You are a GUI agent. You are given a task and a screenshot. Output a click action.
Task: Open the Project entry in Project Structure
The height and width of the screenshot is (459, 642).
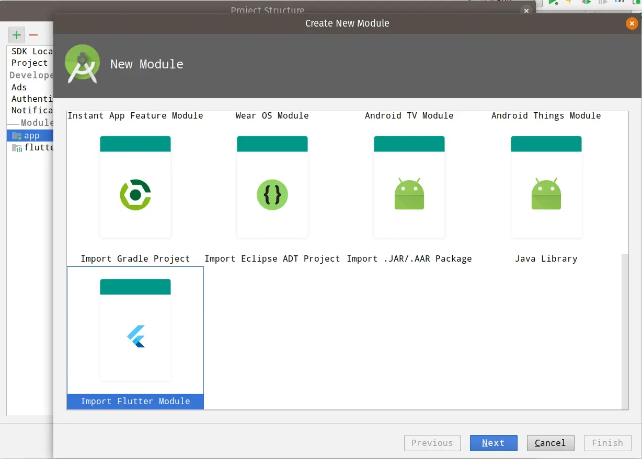point(29,63)
